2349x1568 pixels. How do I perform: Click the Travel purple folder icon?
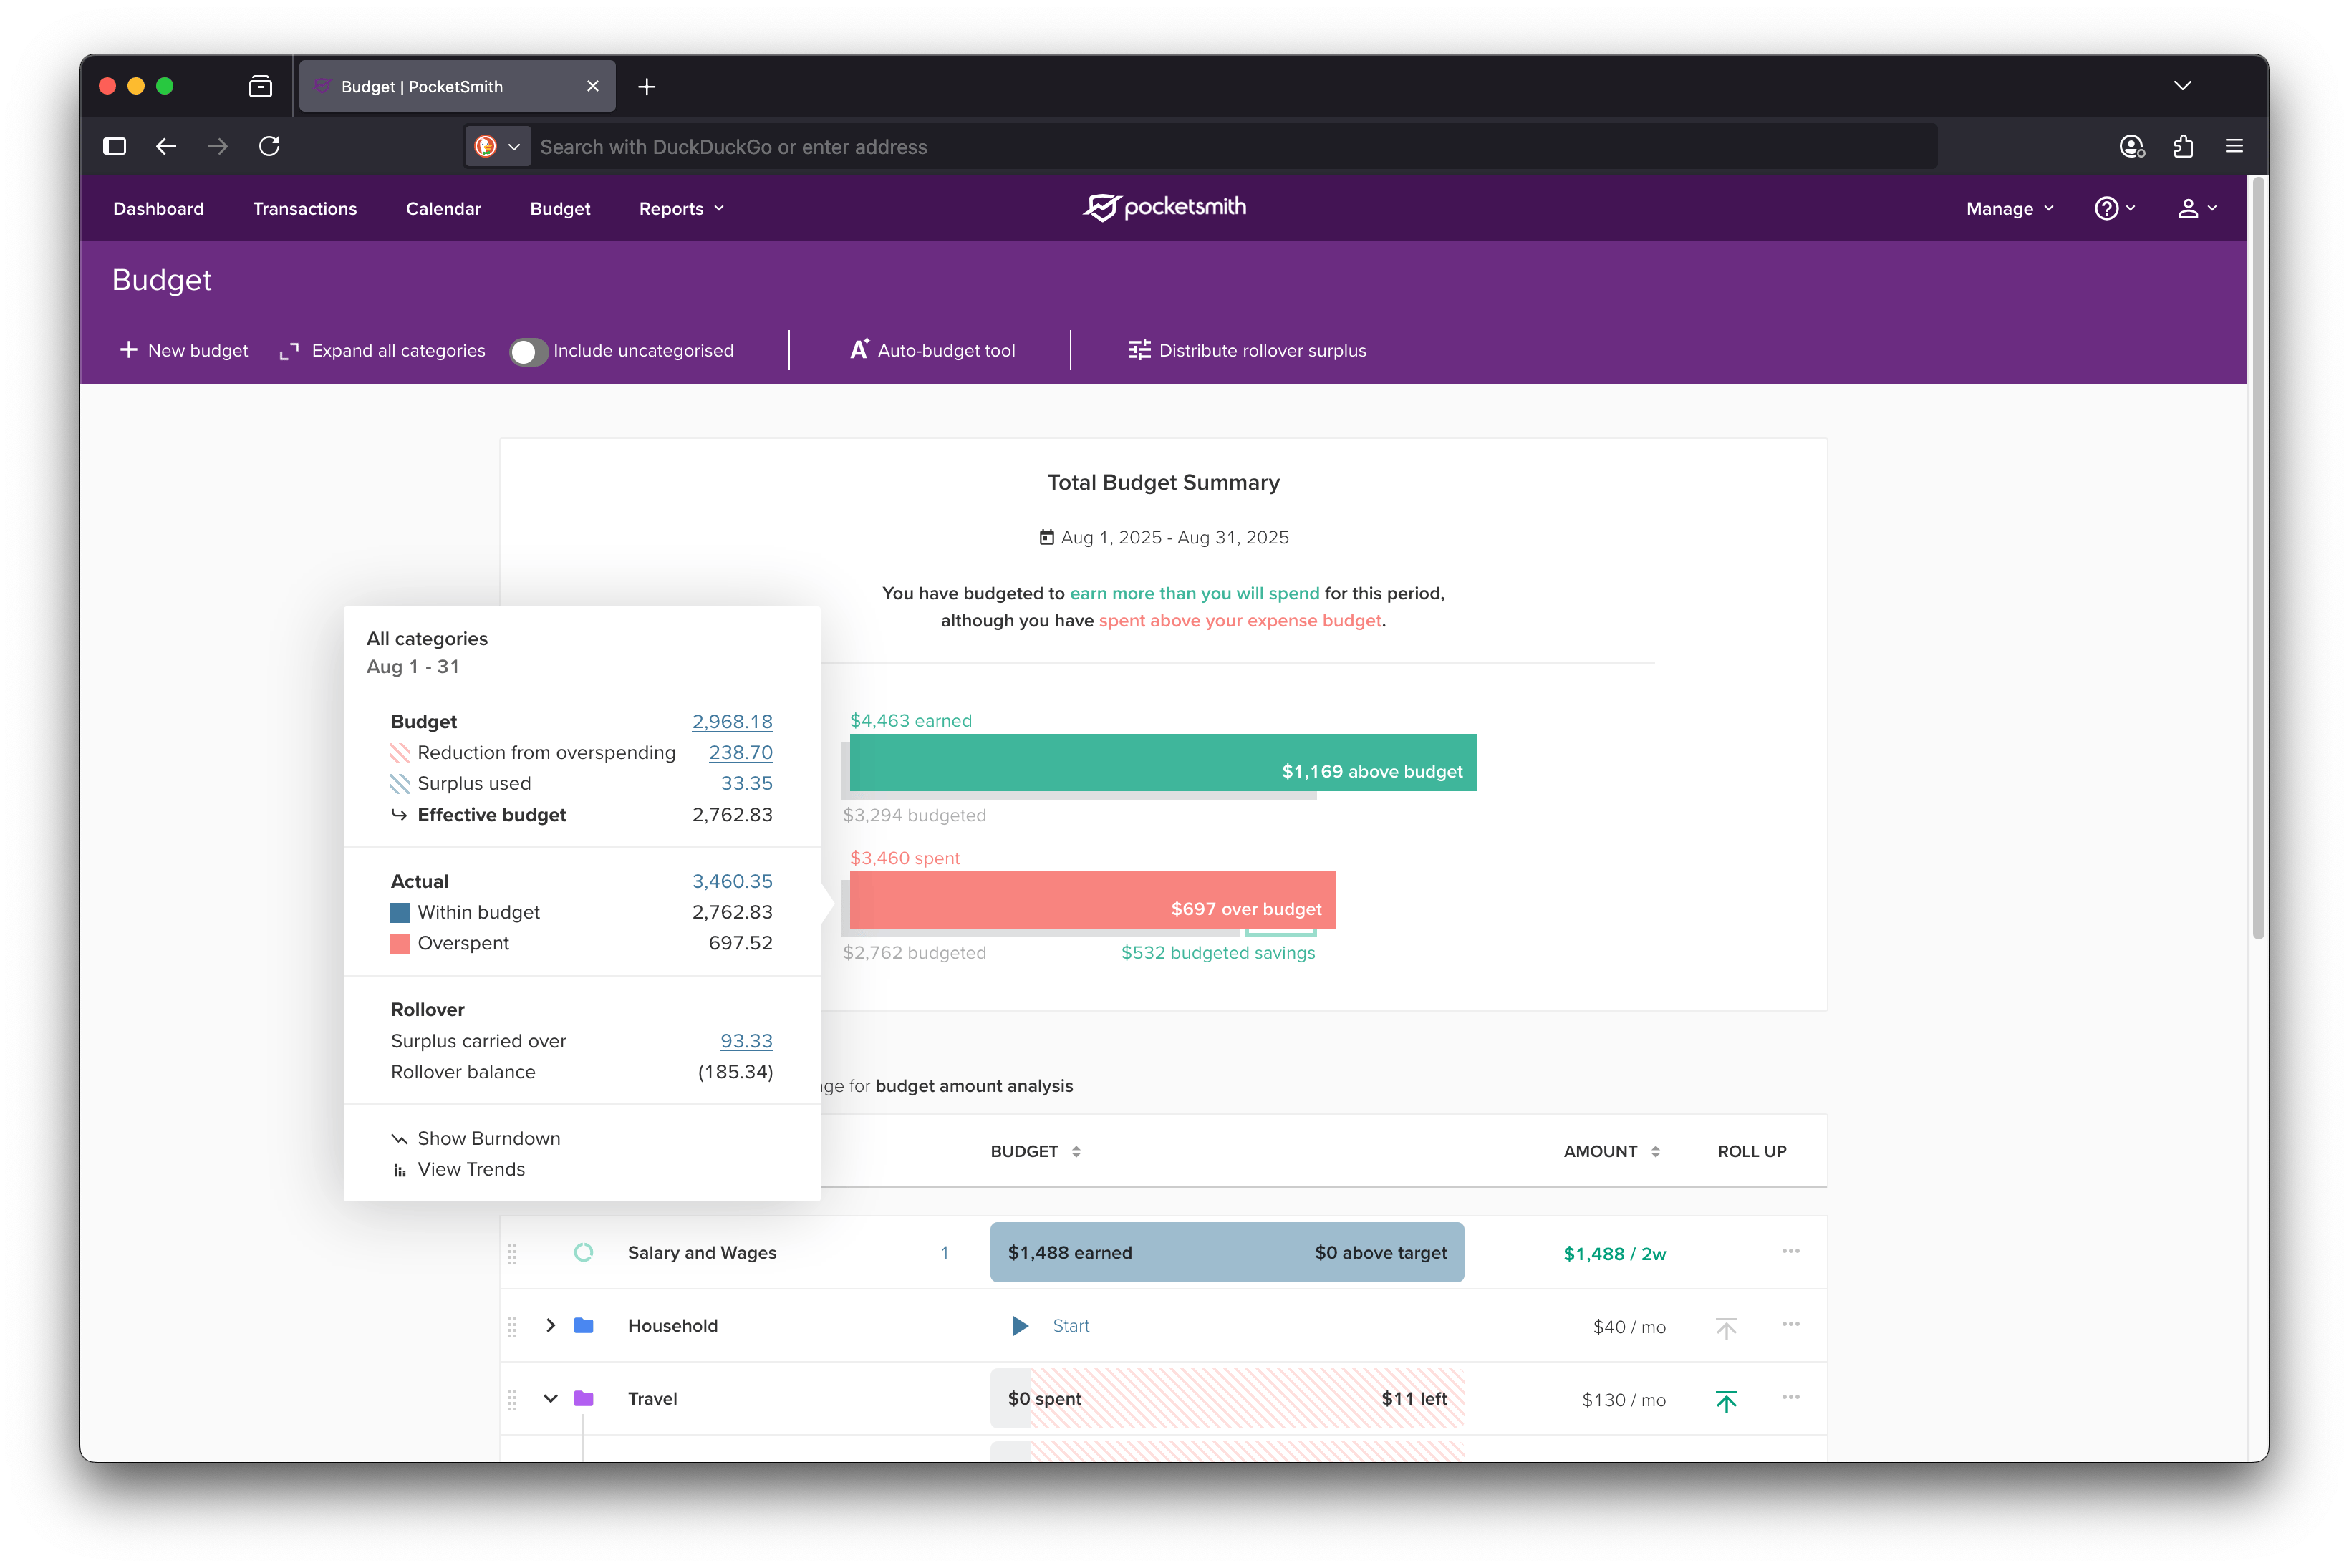(x=583, y=1398)
